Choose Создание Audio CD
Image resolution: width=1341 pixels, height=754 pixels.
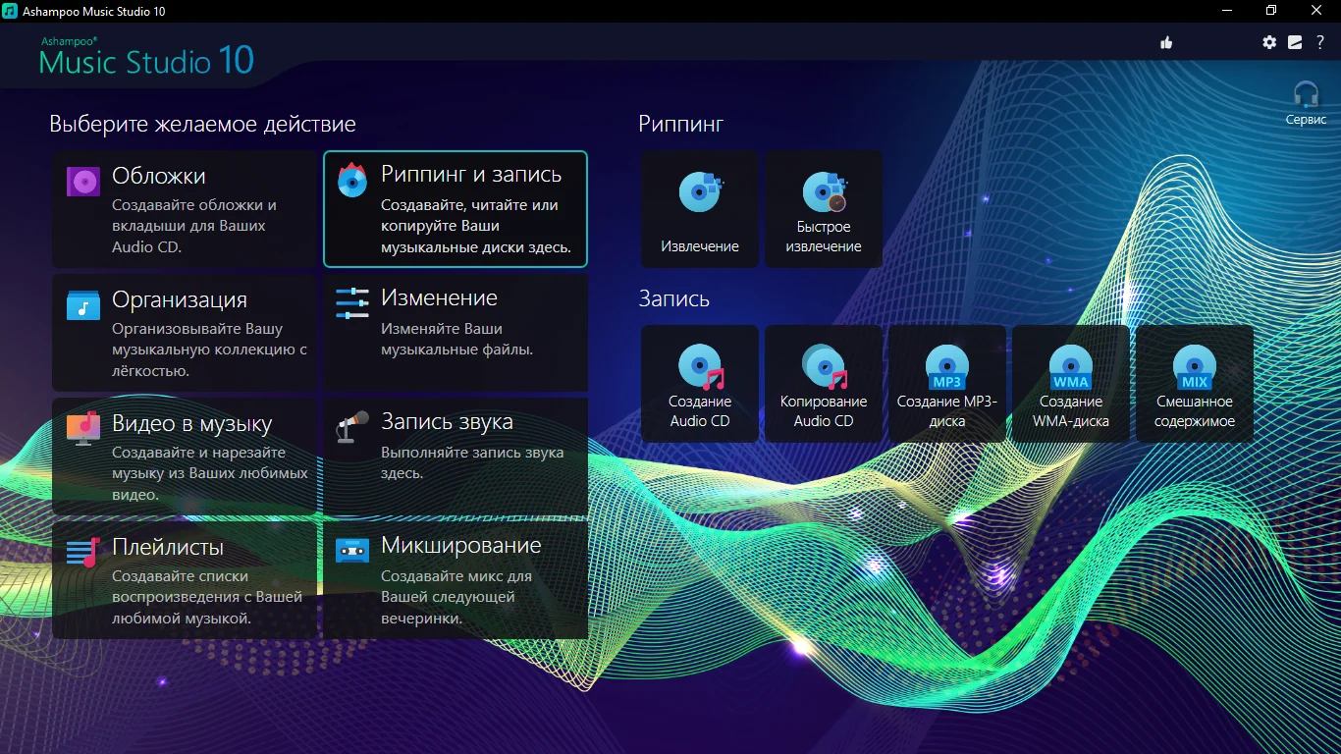tap(700, 384)
